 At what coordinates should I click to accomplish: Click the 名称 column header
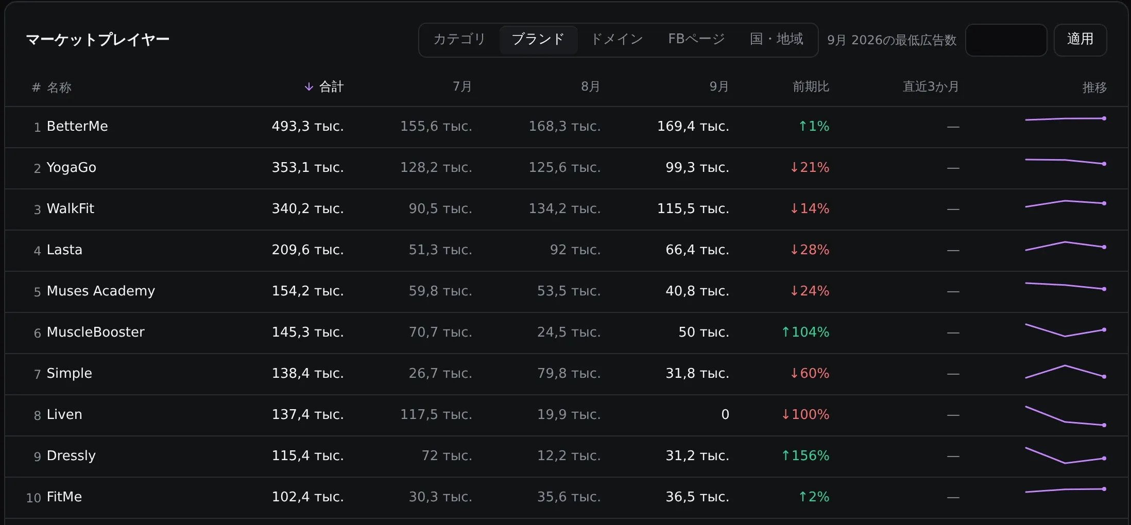tap(59, 87)
